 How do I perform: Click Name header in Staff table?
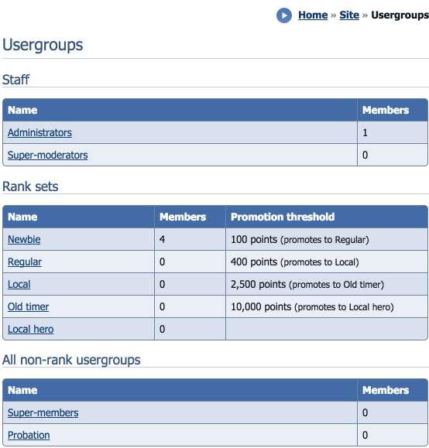point(22,110)
